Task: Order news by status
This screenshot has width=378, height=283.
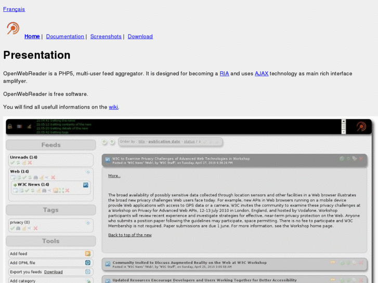Action: (x=189, y=142)
